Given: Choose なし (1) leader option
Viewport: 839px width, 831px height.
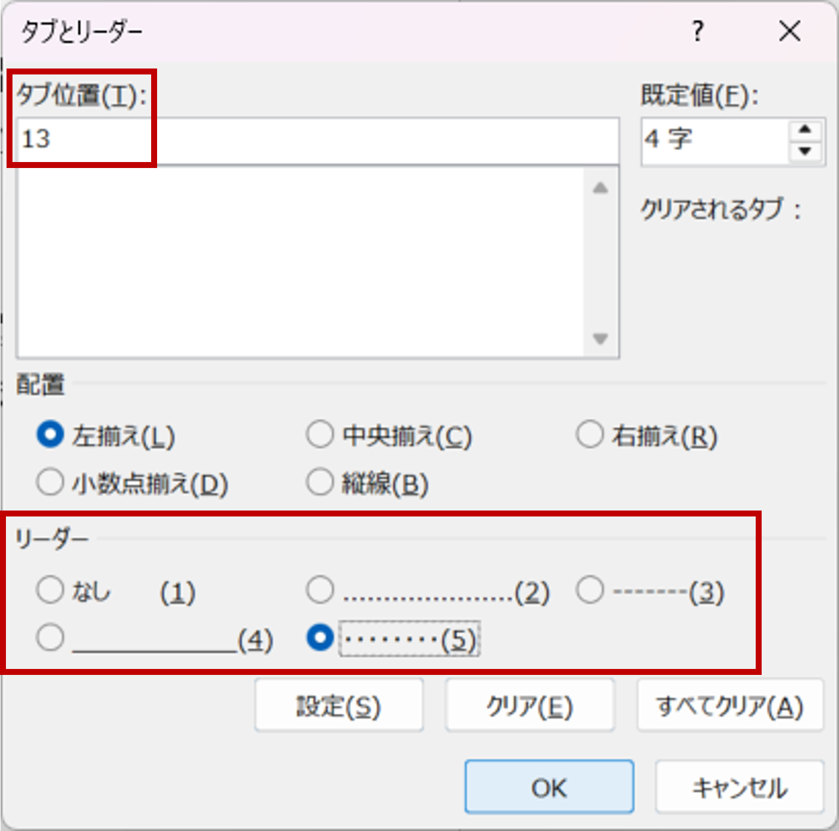Looking at the screenshot, I should [x=50, y=590].
